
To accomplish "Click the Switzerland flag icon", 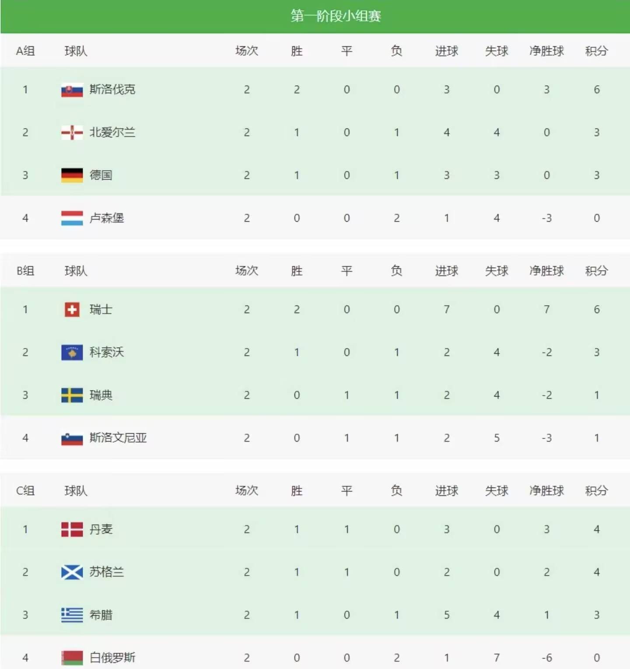I will pyautogui.click(x=72, y=310).
